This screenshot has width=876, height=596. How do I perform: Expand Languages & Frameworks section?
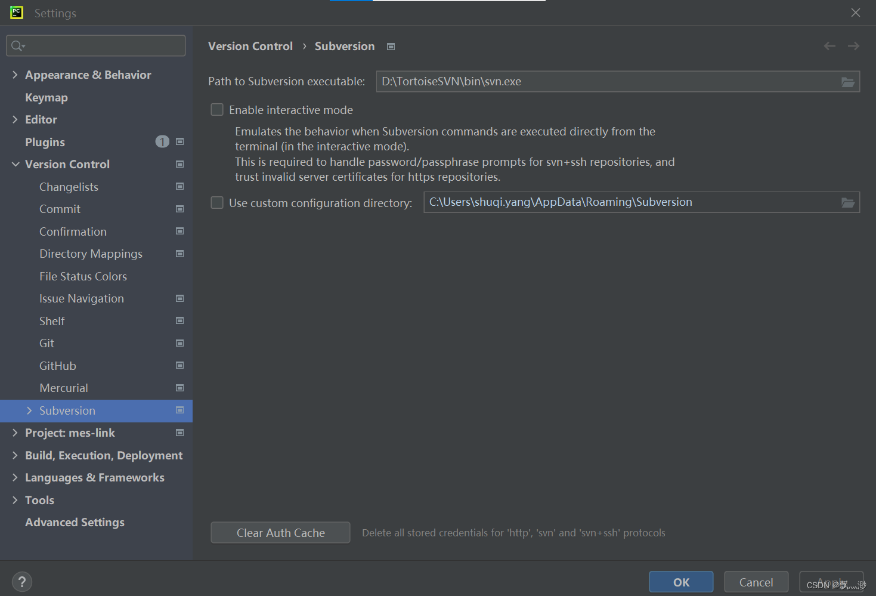tap(15, 477)
